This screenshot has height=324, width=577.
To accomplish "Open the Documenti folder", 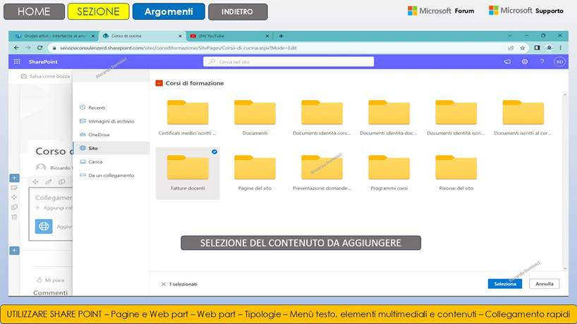I will click(255, 118).
